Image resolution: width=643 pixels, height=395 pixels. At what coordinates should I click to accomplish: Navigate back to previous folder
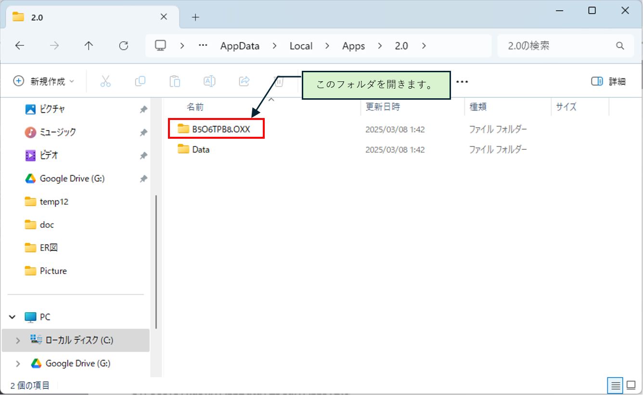20,46
